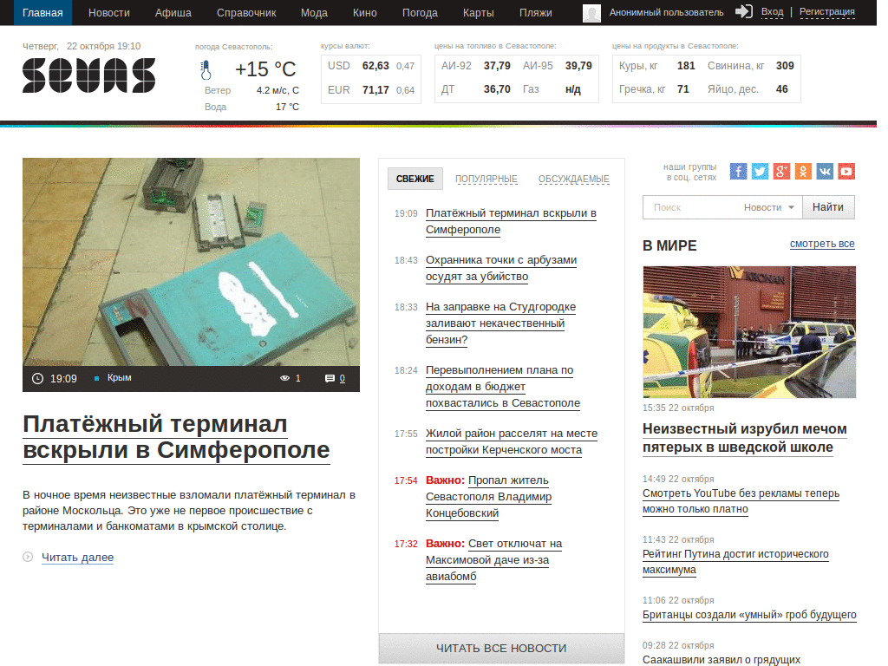This screenshot has height=666, width=888.
Task: Open the Odnoklassniki group icon
Action: coord(803,171)
